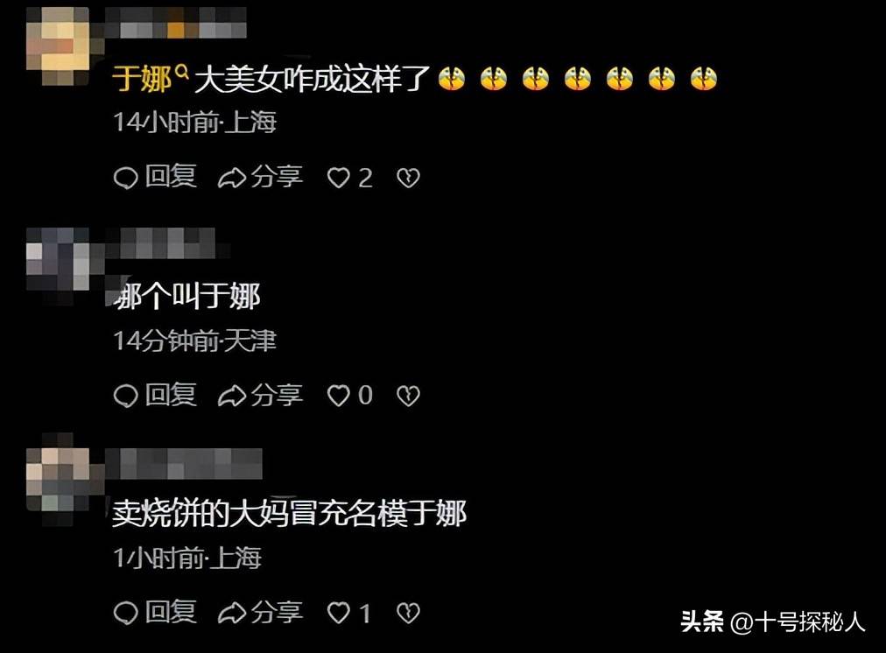The height and width of the screenshot is (653, 886).
Task: Tap the broken heart on the Tianjin comment
Action: point(408,396)
